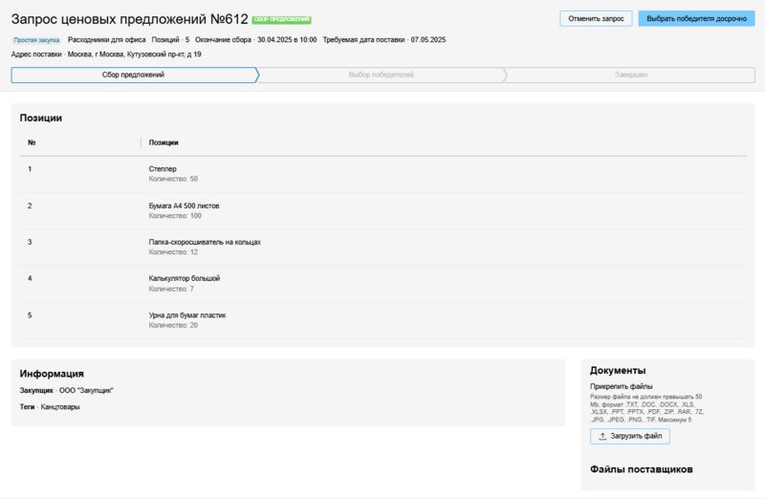Screen dimensions: 765x499
Task: Click the green СБОР ПРЕДЛОЖЕНИЙ status badge
Action: pyautogui.click(x=281, y=20)
